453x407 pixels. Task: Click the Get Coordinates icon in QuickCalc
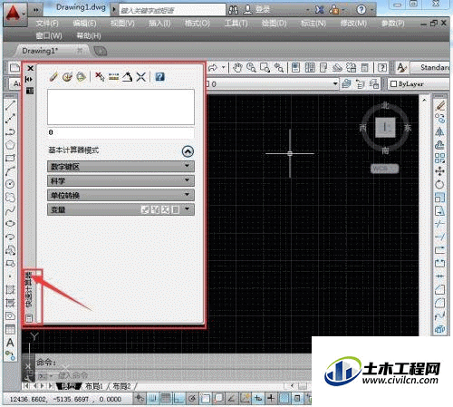click(x=100, y=77)
